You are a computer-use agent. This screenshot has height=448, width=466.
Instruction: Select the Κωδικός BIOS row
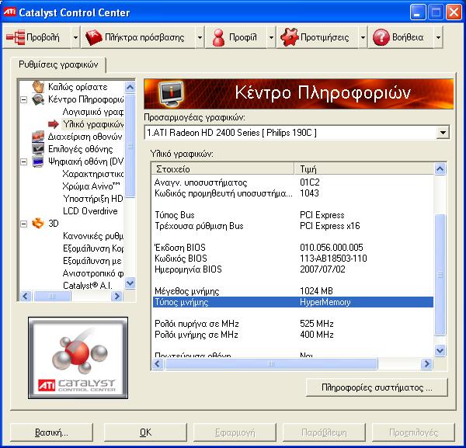coord(293,259)
